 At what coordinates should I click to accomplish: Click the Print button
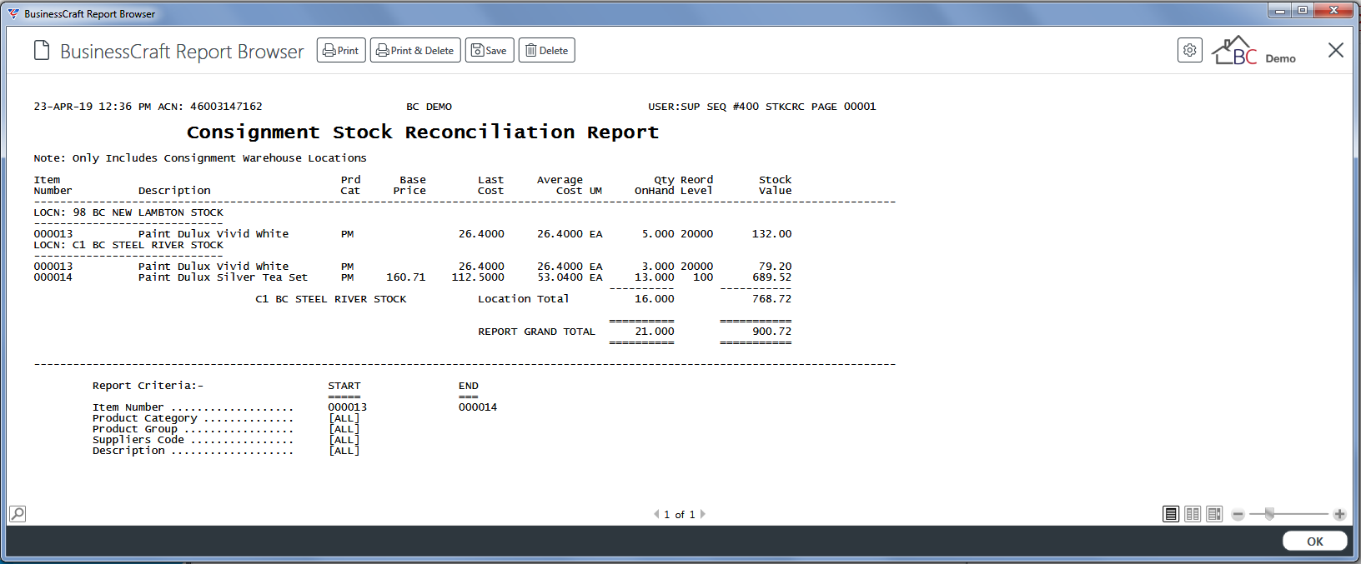[341, 50]
